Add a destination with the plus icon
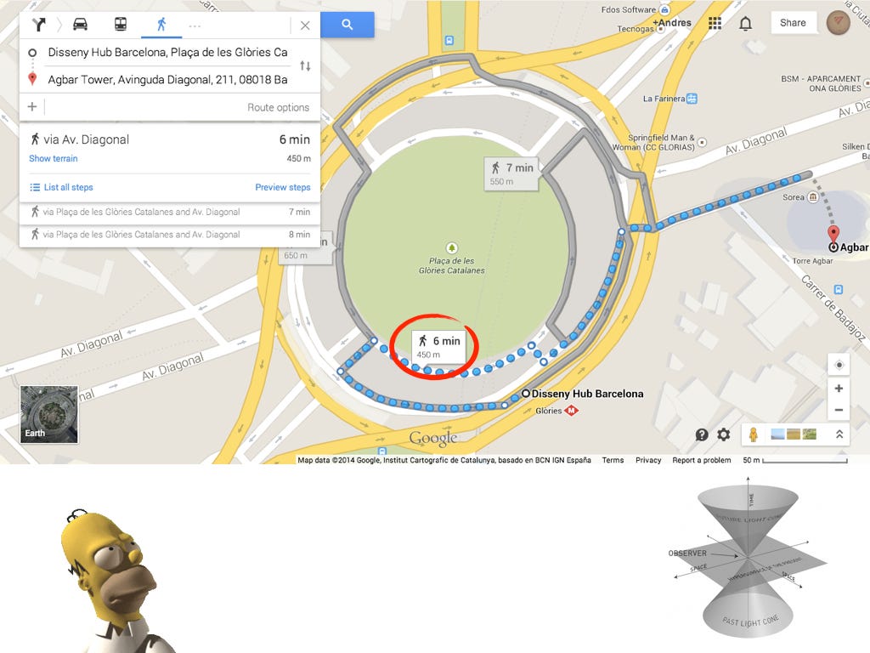Image resolution: width=870 pixels, height=653 pixels. [x=32, y=106]
